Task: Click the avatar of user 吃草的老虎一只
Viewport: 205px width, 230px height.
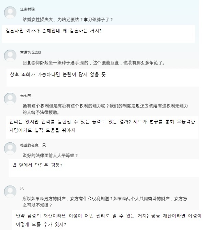Action: click(x=10, y=148)
